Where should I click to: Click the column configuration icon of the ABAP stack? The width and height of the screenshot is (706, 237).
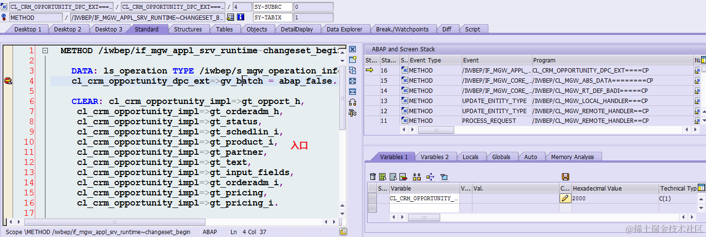[703, 60]
